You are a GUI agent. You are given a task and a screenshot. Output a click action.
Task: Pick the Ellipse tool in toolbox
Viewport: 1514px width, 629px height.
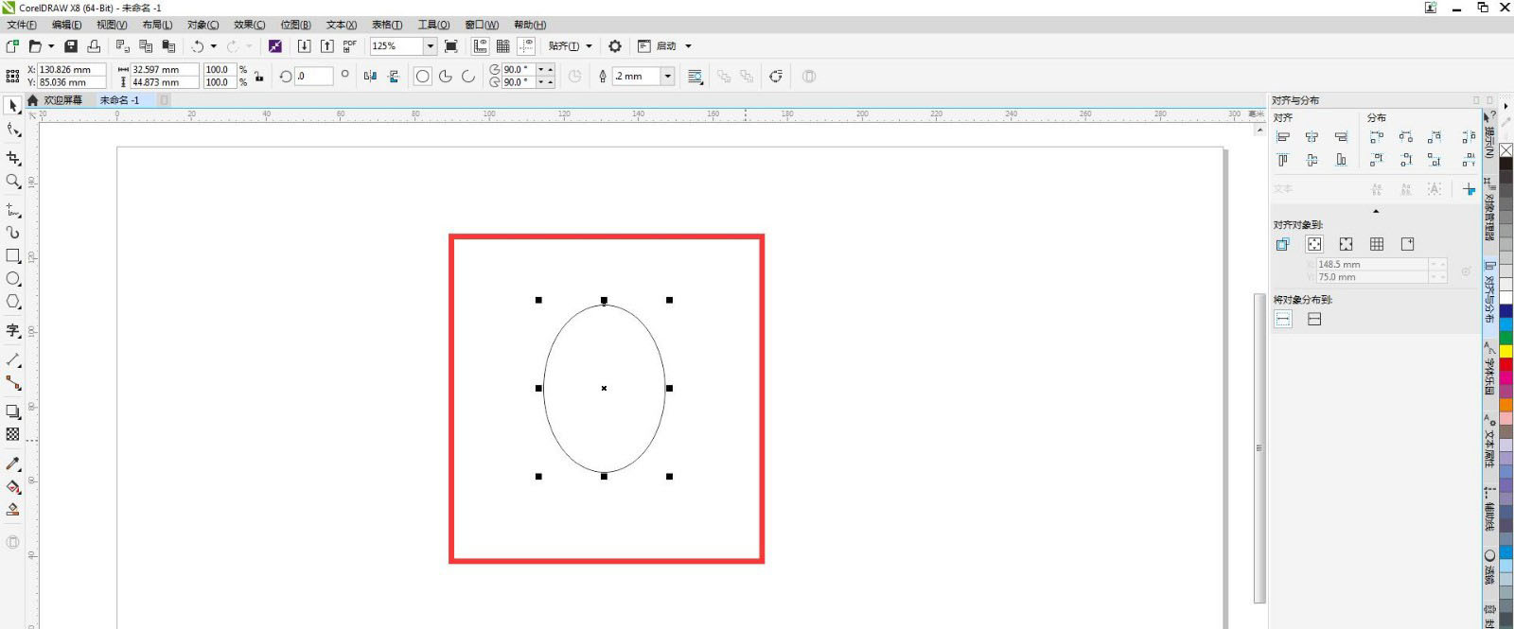tap(13, 279)
